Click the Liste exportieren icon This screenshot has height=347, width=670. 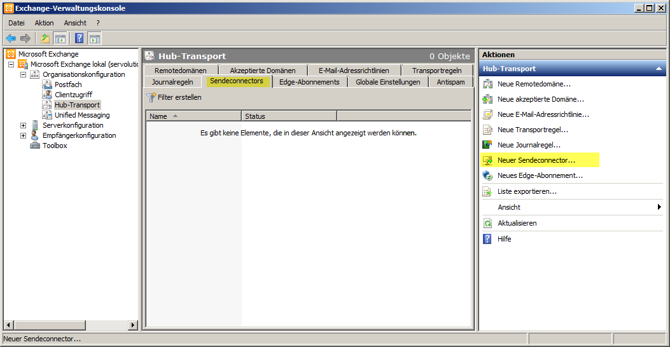pyautogui.click(x=487, y=192)
